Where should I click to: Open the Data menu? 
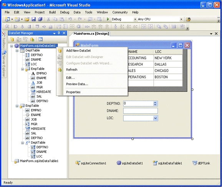[77, 12]
